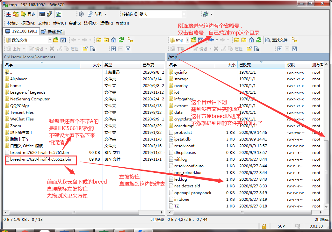Open the 帮助(H) menu
The width and height of the screenshot is (332, 232).
(x=122, y=23)
